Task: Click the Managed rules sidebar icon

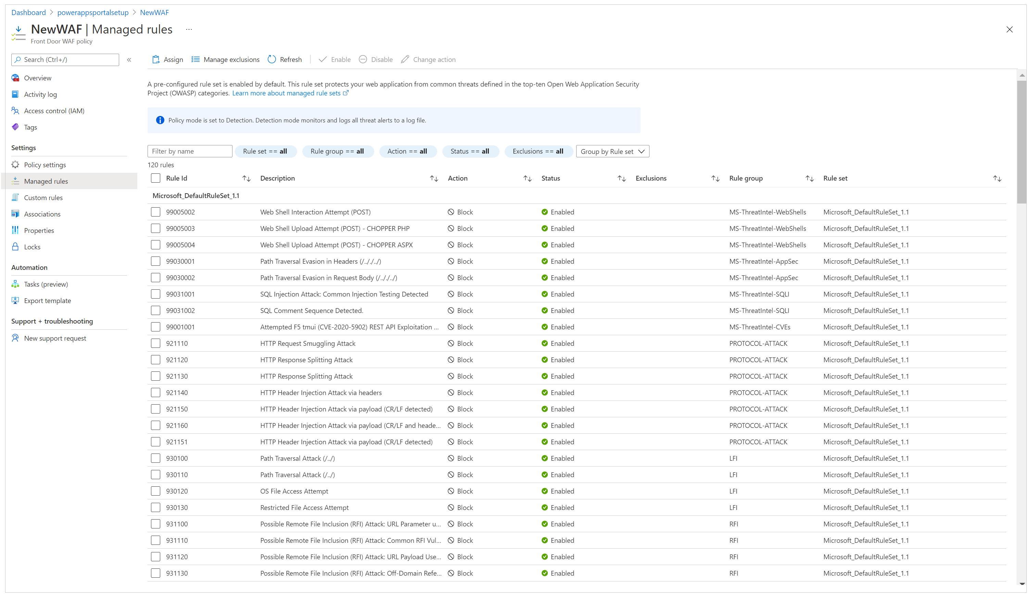Action: (16, 181)
